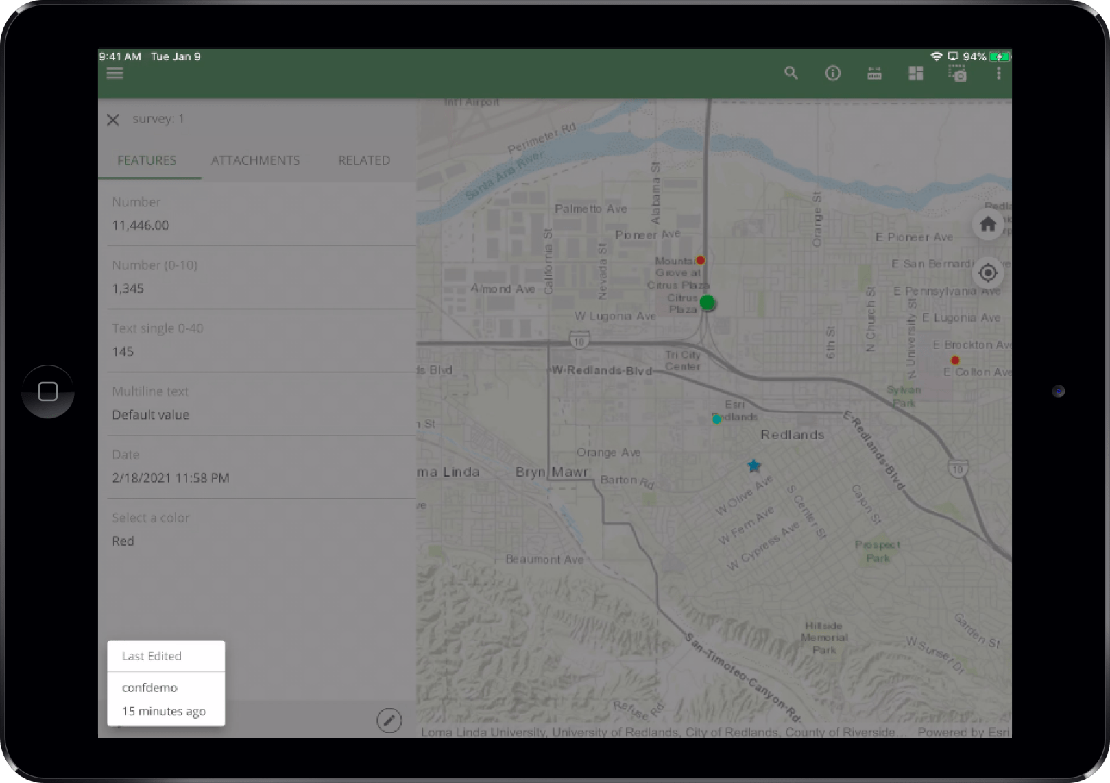1110x783 pixels.
Task: Switch to the ATTACHMENTS tab
Action: point(255,160)
